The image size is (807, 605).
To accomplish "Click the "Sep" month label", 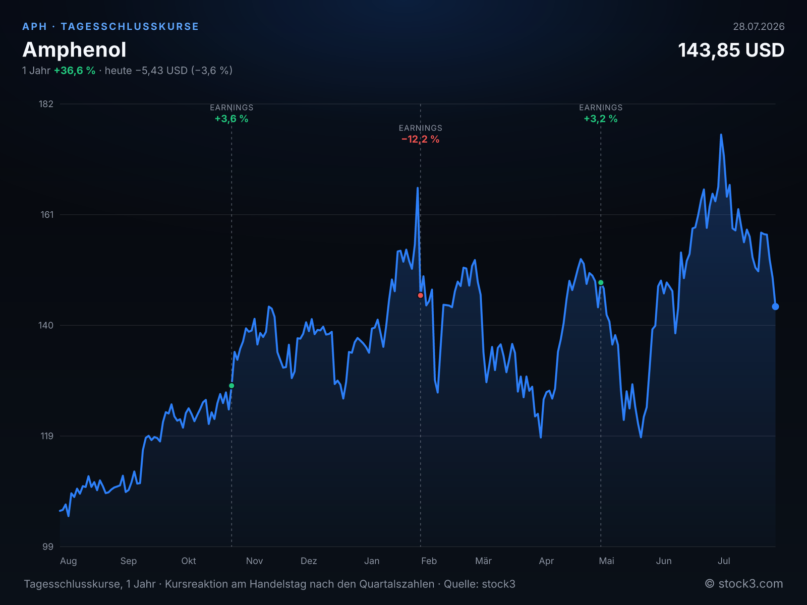I will click(x=129, y=561).
